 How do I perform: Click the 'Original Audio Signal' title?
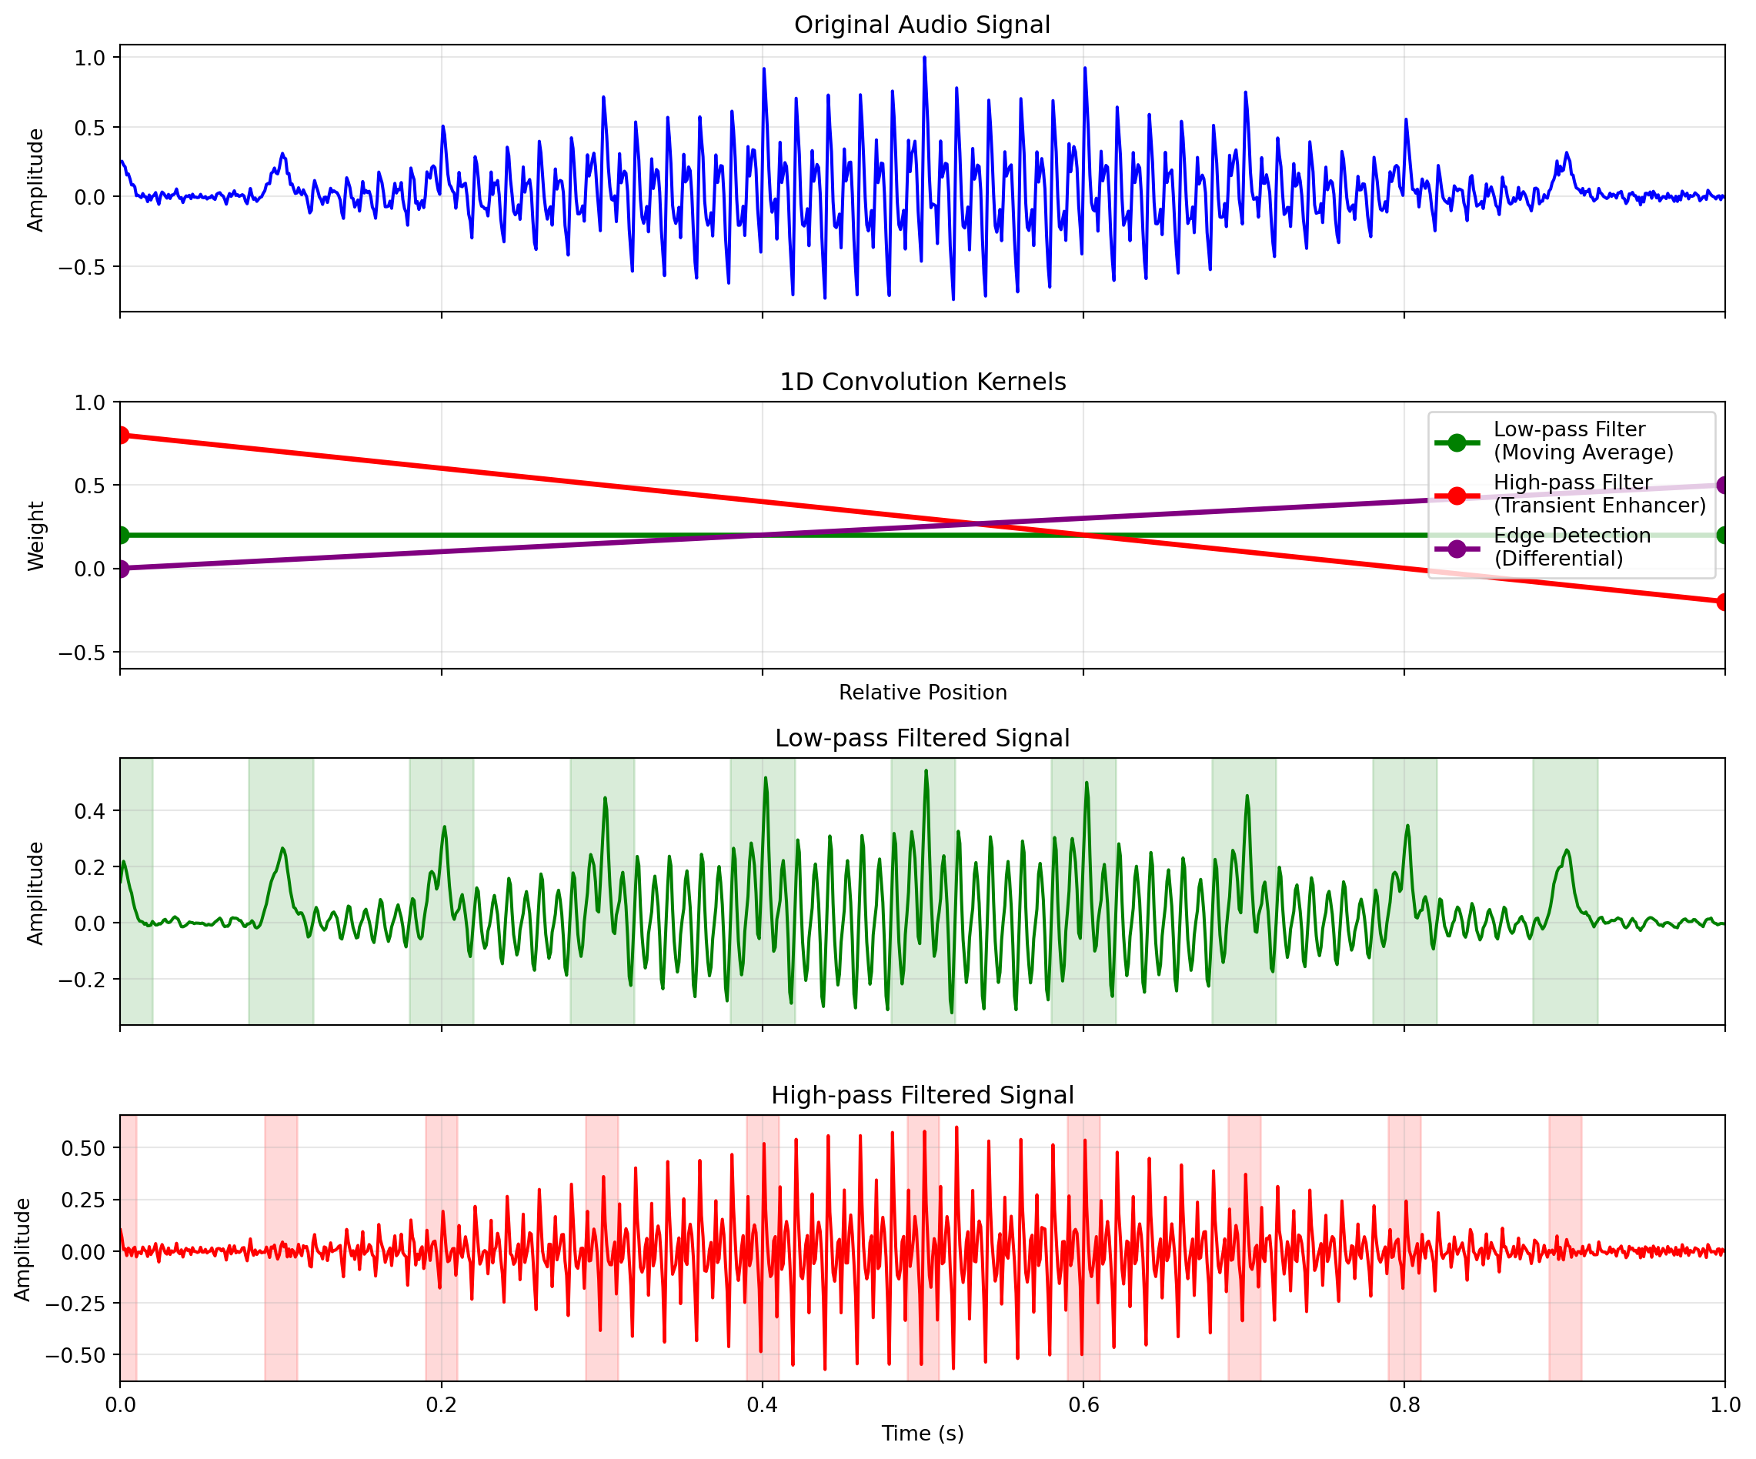(x=922, y=25)
